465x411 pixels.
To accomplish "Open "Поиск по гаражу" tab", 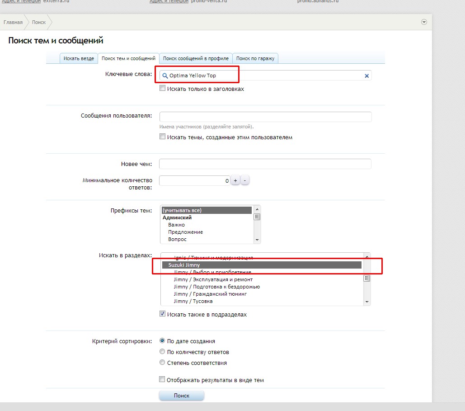I will tap(255, 58).
